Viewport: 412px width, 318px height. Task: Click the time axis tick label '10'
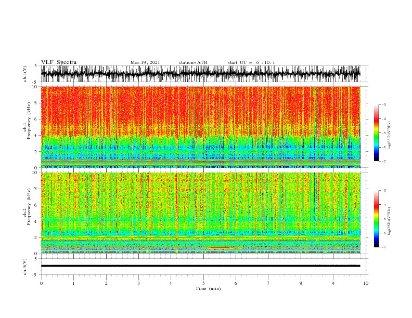[x=366, y=283]
